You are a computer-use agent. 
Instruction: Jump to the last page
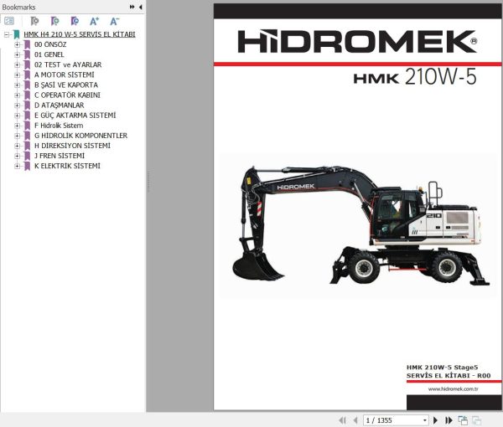click(449, 420)
